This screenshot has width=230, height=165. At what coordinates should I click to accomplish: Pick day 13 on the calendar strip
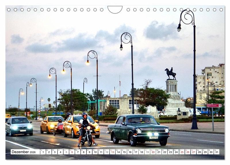tap(112, 152)
